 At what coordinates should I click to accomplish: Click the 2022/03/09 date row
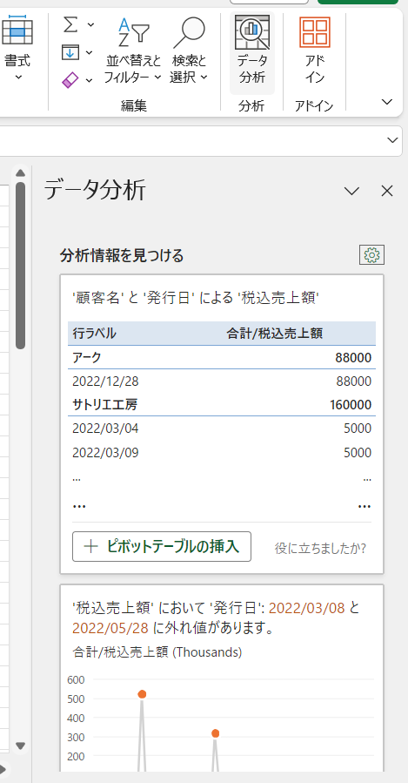222,452
